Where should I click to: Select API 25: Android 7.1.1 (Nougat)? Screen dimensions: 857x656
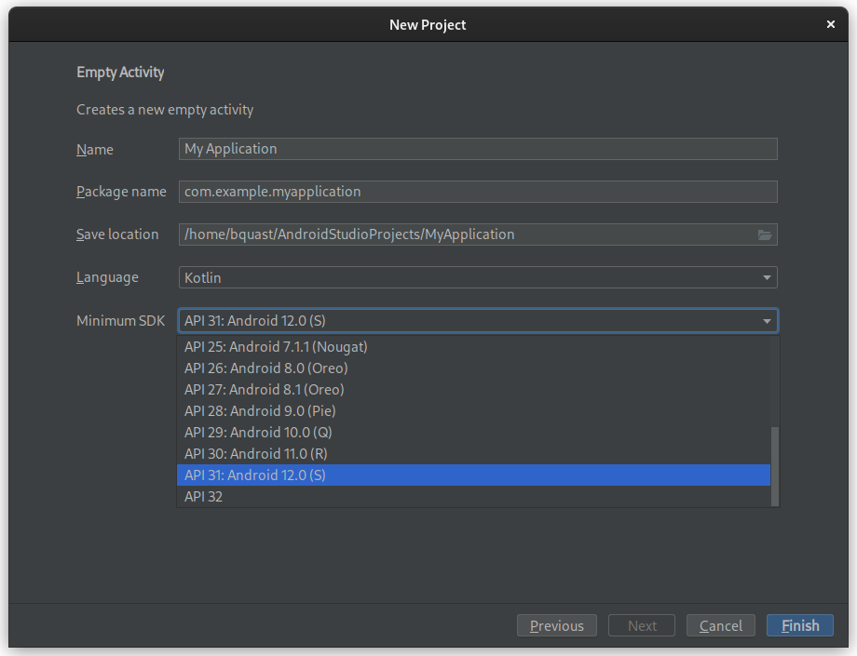276,347
